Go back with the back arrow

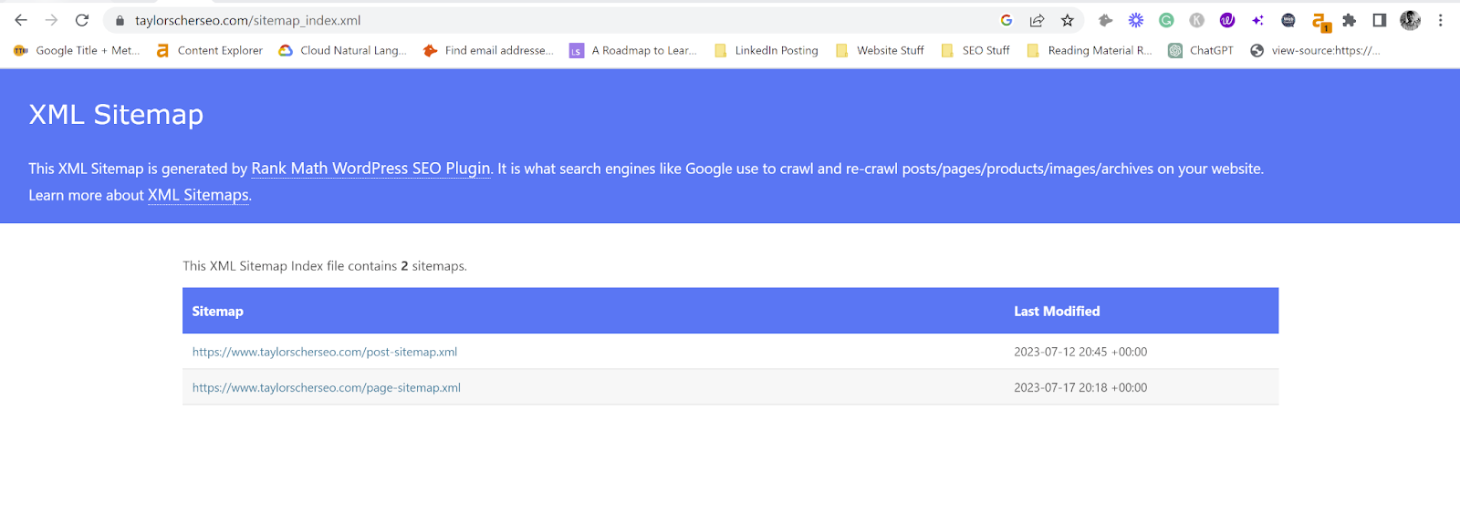(21, 20)
